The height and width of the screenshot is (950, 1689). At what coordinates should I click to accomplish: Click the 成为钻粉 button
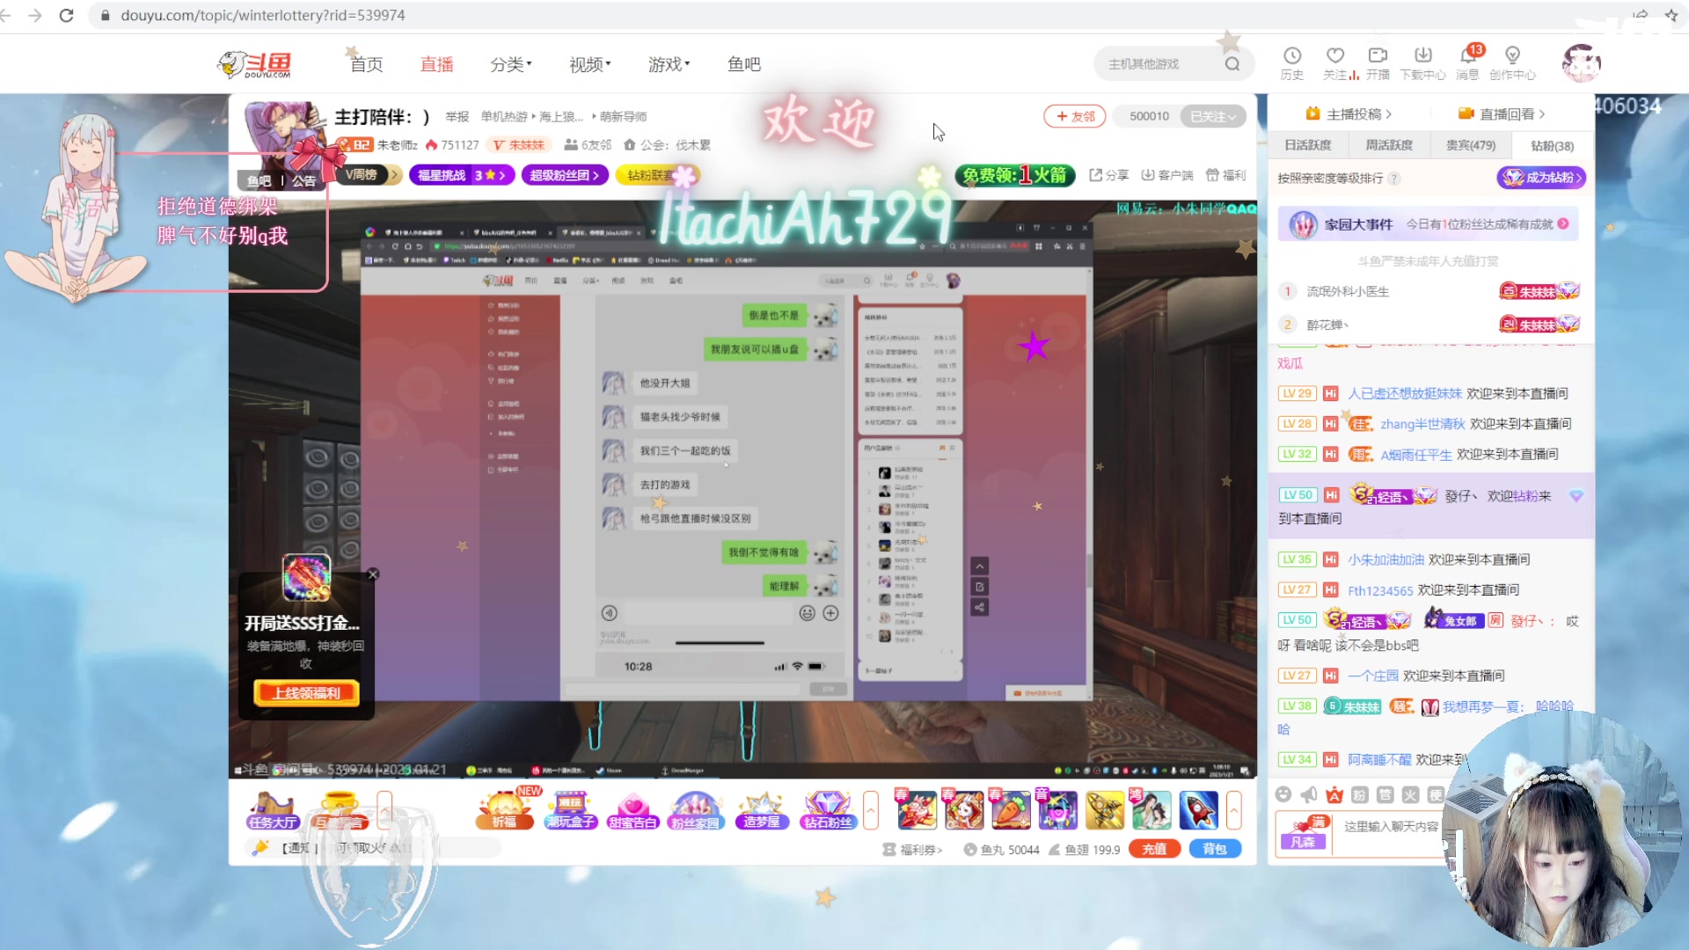[1541, 178]
